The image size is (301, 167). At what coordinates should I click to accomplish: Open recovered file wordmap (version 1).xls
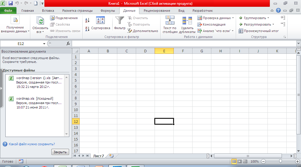pyautogui.click(x=36, y=82)
